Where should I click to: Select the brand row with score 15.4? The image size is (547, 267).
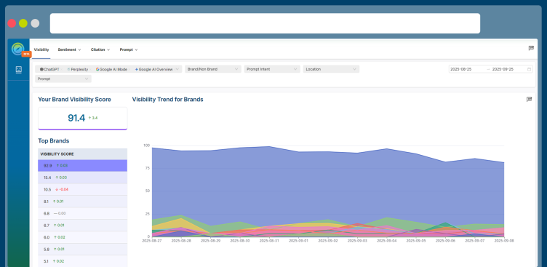point(83,178)
